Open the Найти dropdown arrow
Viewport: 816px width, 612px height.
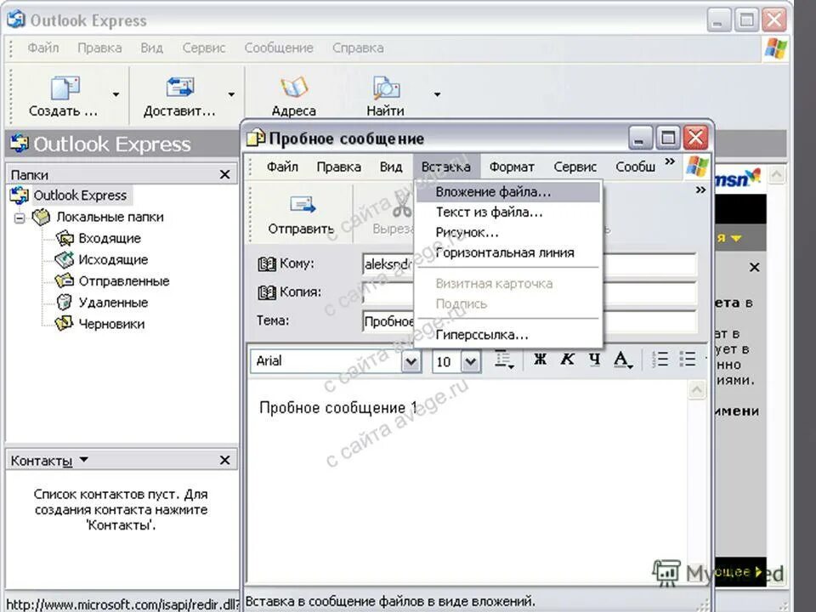[x=437, y=94]
